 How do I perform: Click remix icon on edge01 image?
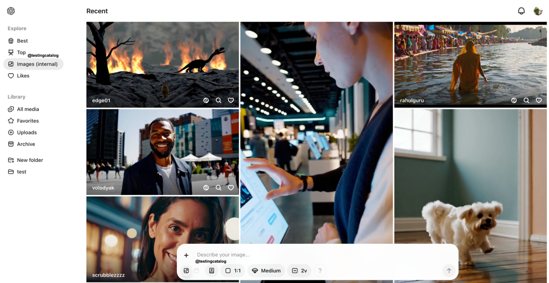click(x=206, y=100)
